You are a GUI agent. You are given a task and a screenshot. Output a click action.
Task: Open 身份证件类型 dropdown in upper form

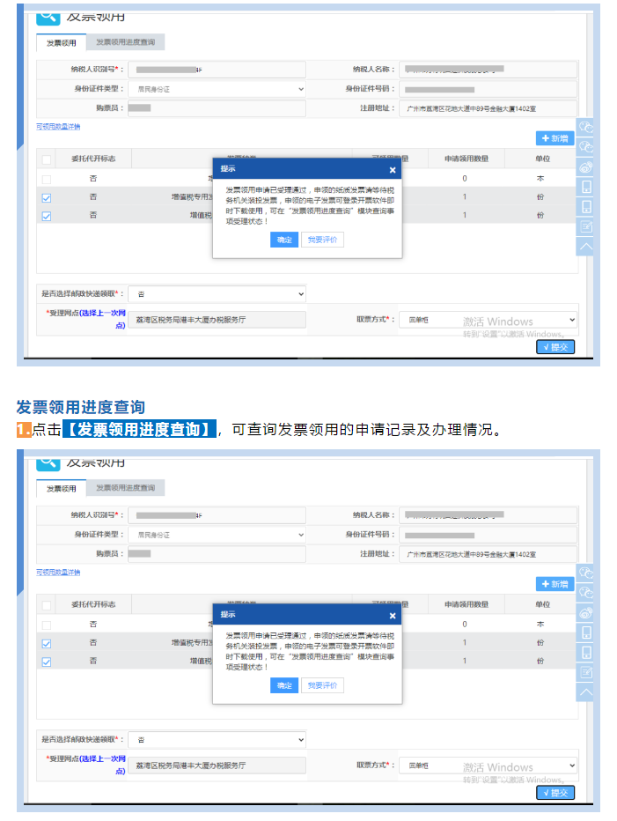point(217,89)
